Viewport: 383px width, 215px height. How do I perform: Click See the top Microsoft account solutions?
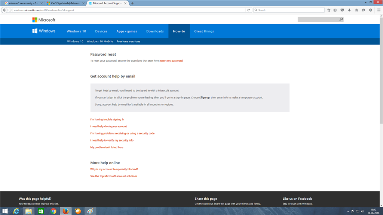[x=114, y=176]
